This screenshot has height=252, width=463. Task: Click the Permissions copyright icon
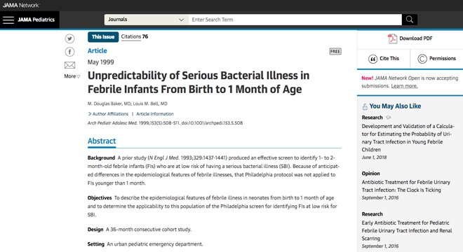click(422, 59)
